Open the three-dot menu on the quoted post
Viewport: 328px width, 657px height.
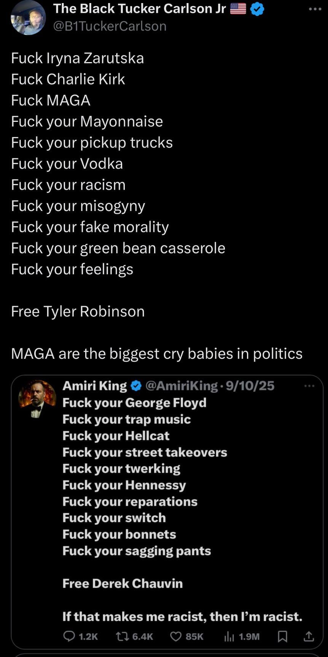coord(309,386)
